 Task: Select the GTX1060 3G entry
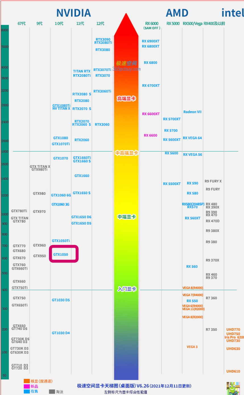click(x=60, y=204)
